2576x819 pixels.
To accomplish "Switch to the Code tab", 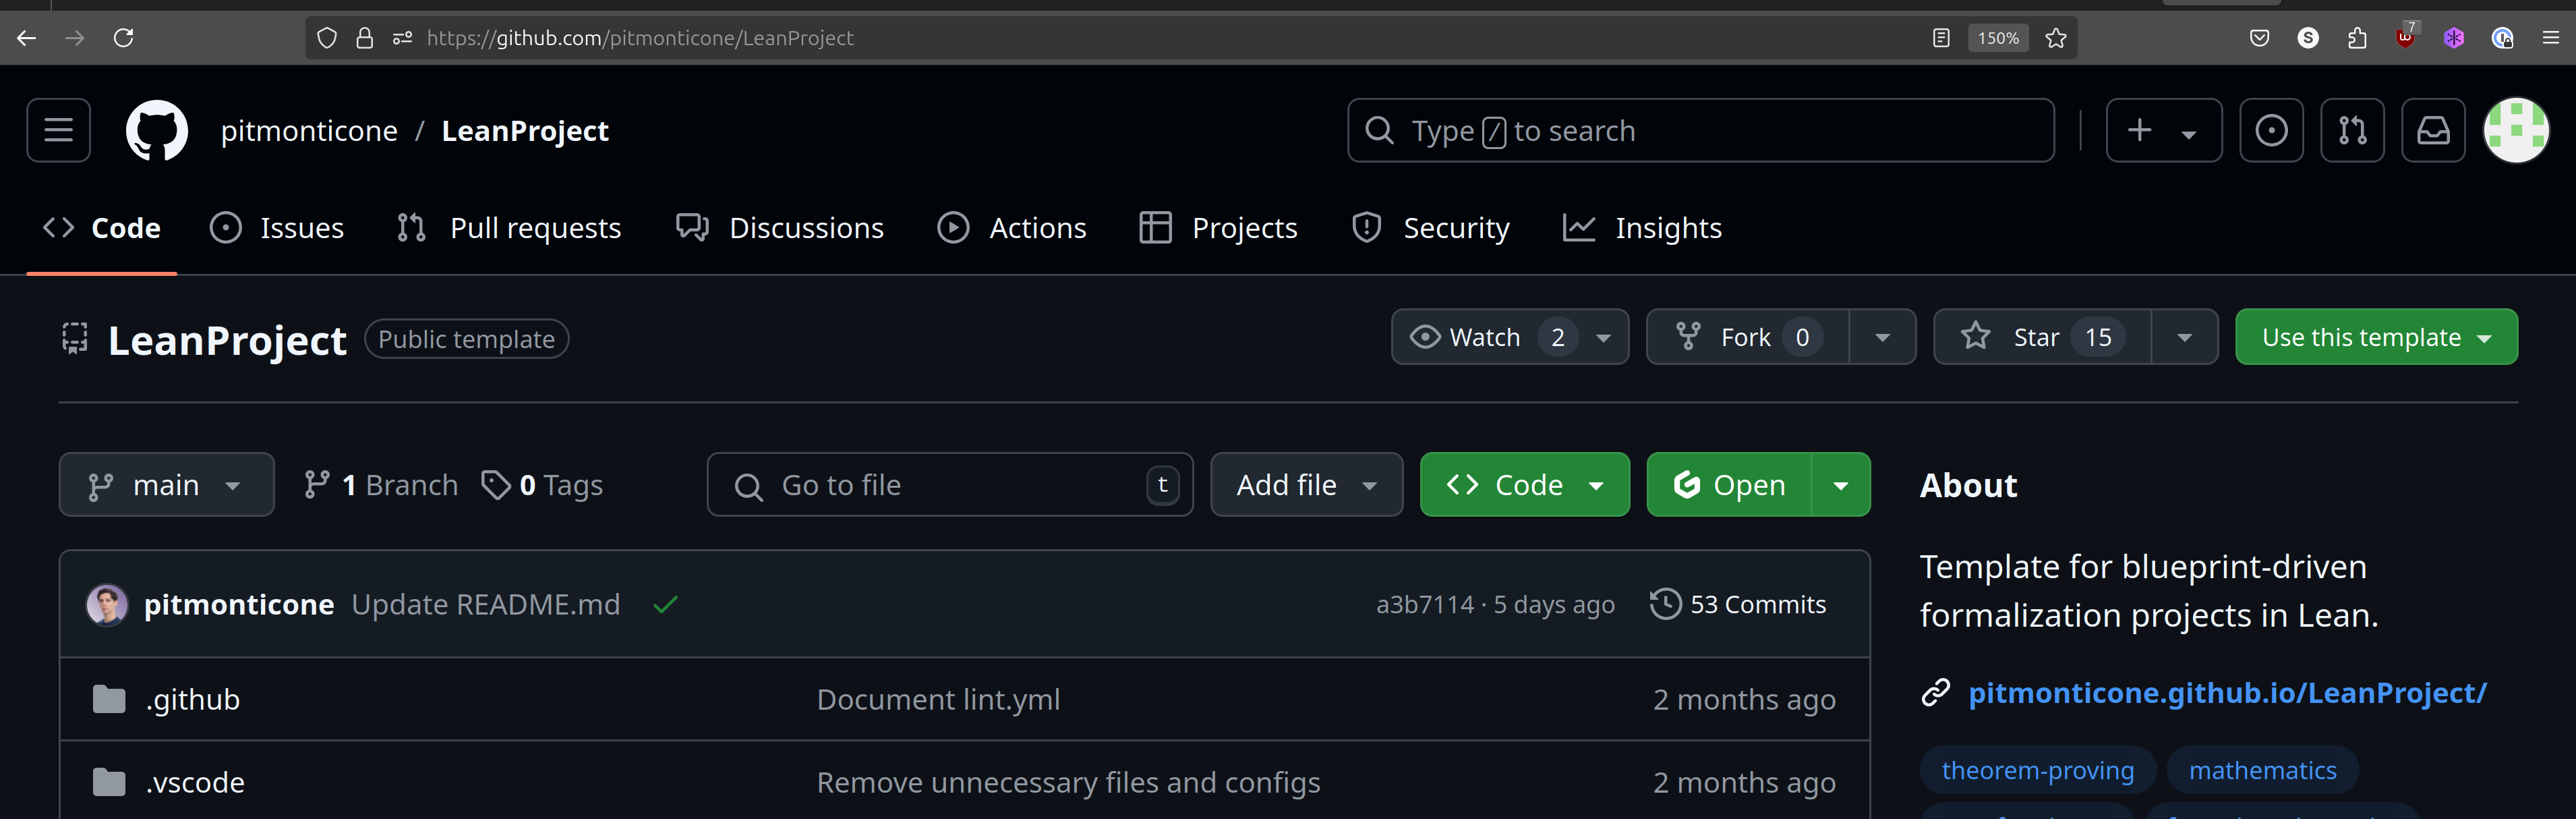I will point(102,228).
